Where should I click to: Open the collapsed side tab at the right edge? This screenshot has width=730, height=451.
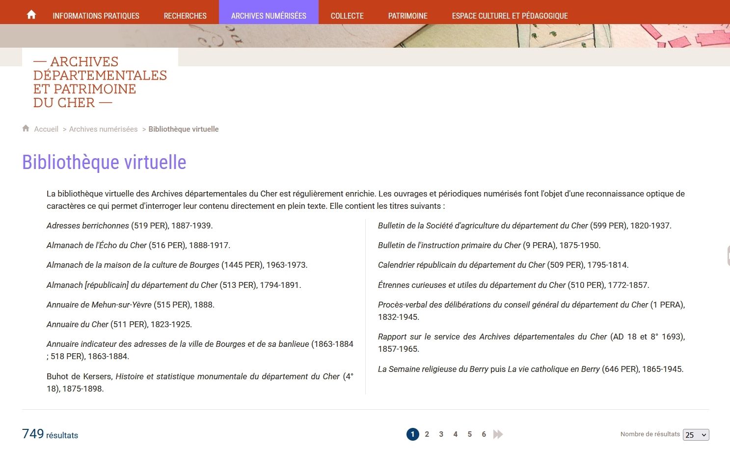[x=727, y=255]
